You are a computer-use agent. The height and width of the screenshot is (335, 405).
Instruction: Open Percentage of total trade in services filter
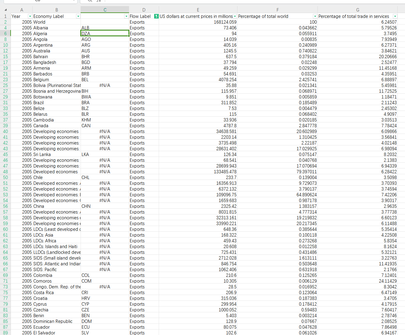(x=395, y=16)
